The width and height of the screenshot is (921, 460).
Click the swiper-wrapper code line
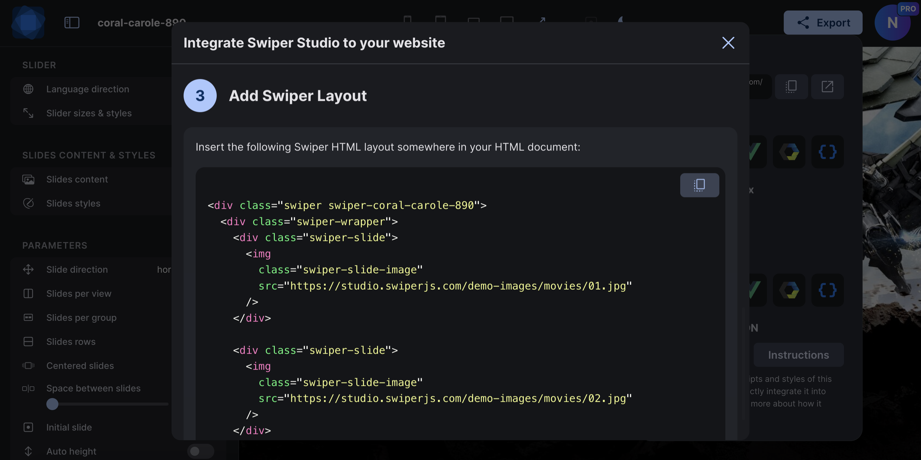[x=309, y=221]
